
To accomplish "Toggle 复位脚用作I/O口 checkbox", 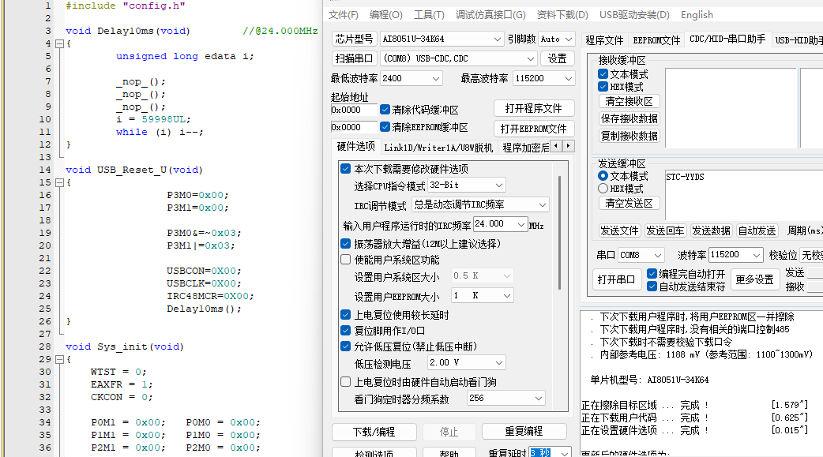I will (345, 330).
